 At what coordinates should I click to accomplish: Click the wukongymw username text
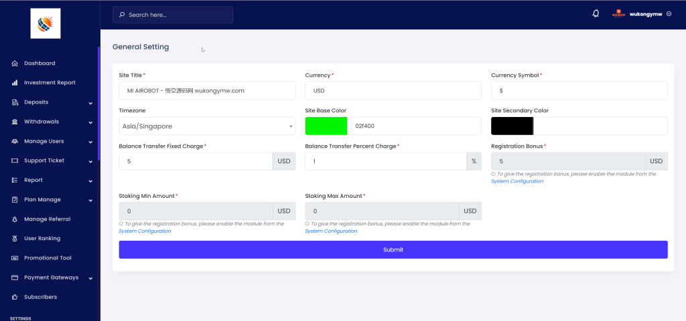point(646,14)
